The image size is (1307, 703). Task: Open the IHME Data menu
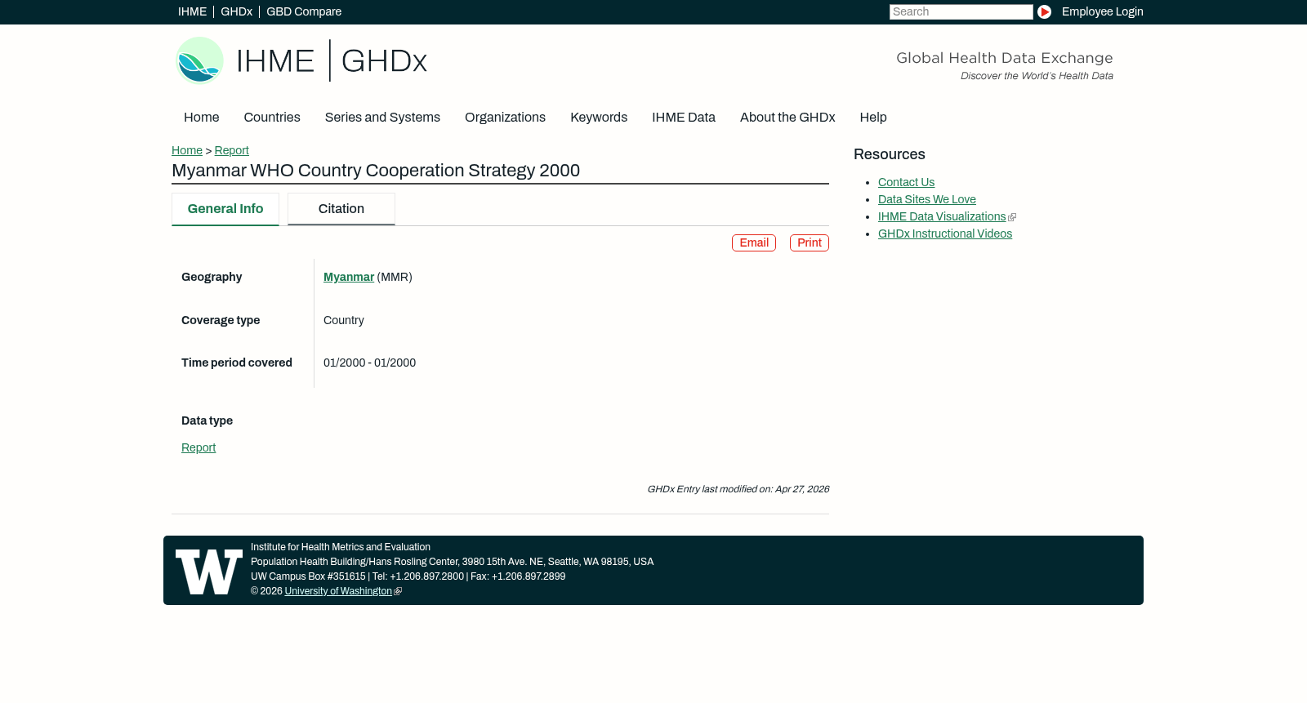click(684, 118)
